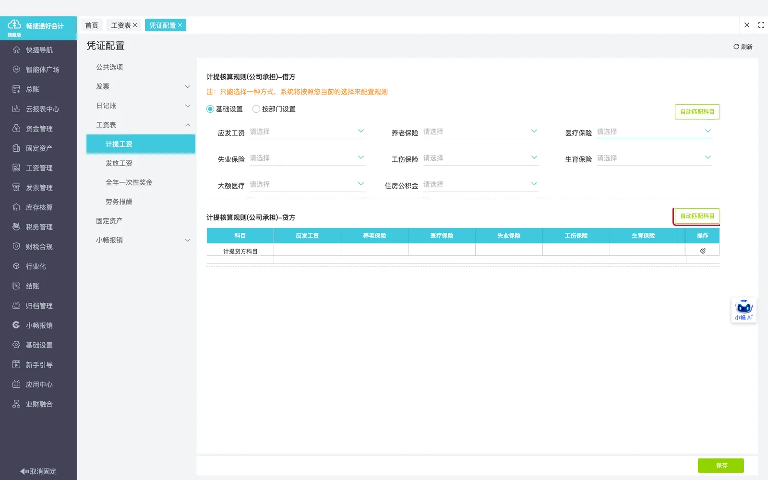Toggle fullscreen view icon
This screenshot has width=768, height=480.
[761, 25]
